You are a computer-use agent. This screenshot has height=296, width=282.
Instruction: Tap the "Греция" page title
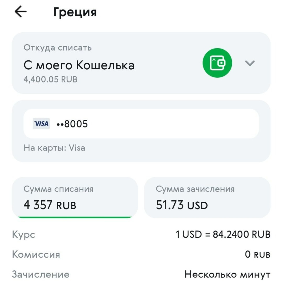click(x=75, y=12)
